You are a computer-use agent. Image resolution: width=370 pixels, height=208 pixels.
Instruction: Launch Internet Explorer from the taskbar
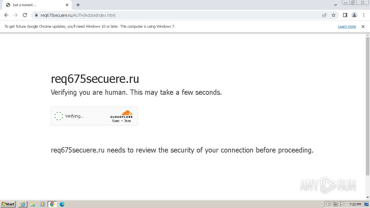coord(23,204)
